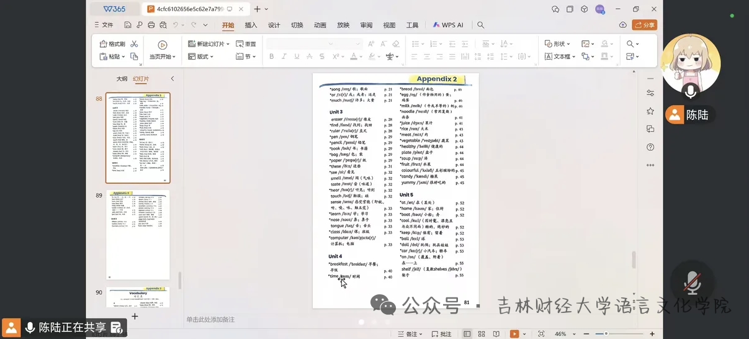749x339 pixels.
Task: Open the 形状 shapes dropdown
Action: pos(557,44)
